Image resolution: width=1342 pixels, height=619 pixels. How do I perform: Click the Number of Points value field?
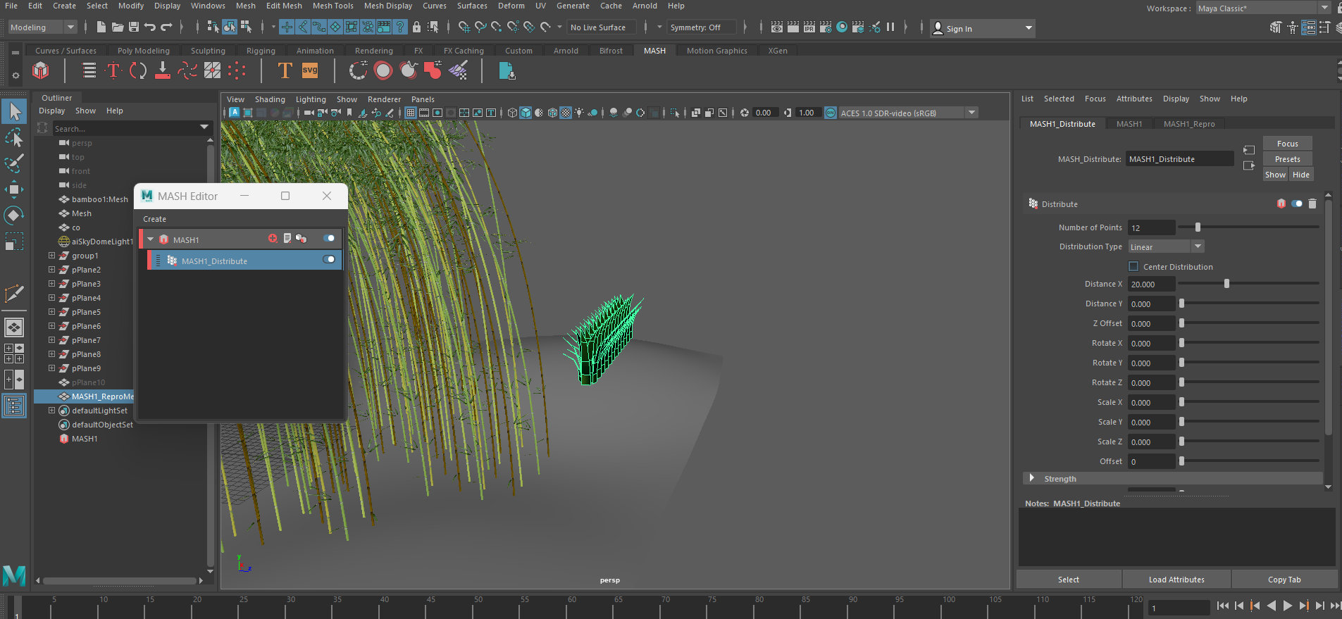click(x=1151, y=227)
